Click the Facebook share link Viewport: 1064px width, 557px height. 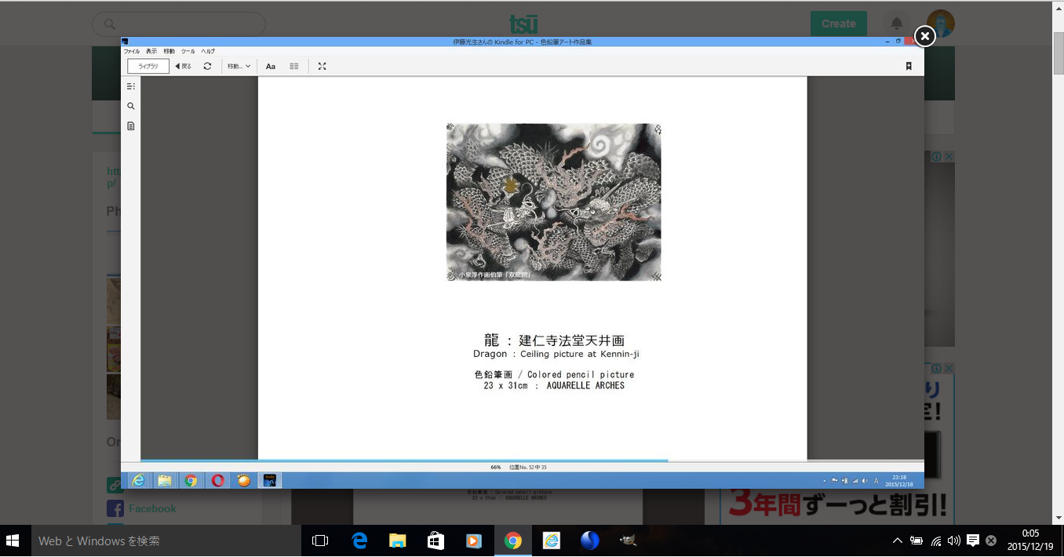point(152,508)
